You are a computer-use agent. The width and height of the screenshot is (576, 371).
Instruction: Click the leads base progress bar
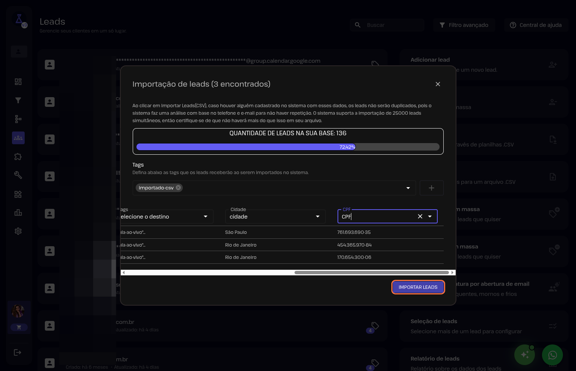tap(288, 147)
